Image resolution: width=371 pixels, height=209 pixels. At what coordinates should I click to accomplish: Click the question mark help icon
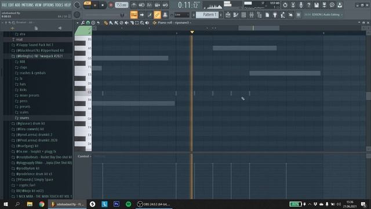pyautogui.click(x=308, y=5)
